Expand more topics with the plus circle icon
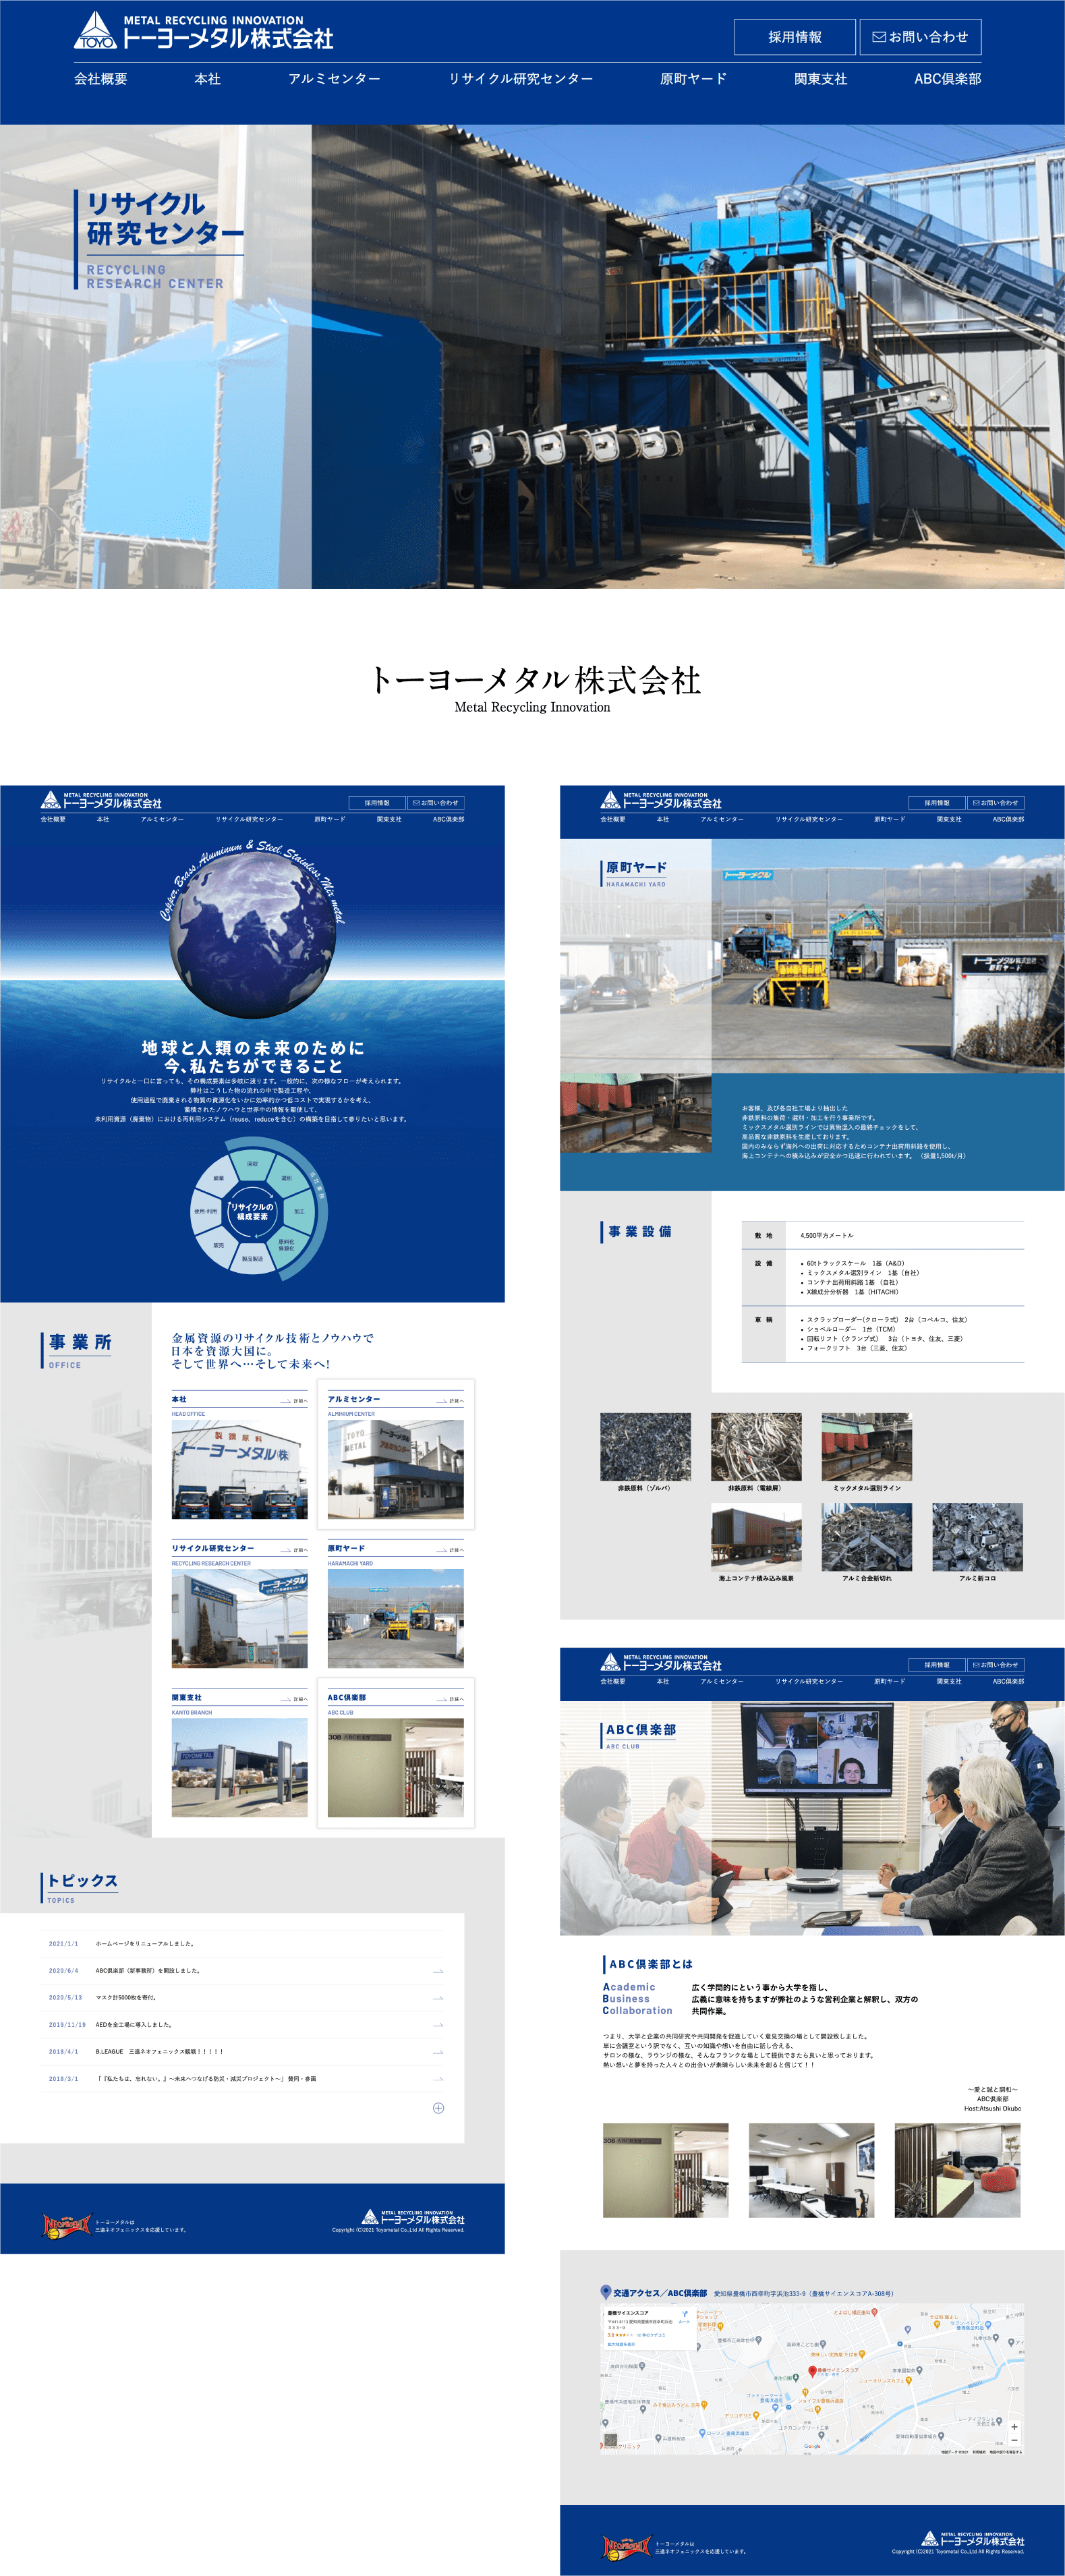The width and height of the screenshot is (1065, 2576). (438, 2108)
